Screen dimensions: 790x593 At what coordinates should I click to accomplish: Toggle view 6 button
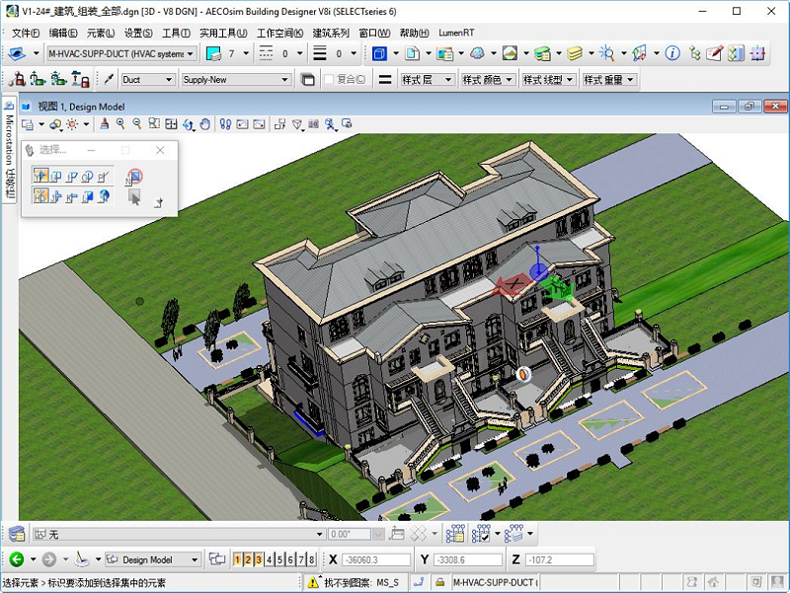coord(290,559)
